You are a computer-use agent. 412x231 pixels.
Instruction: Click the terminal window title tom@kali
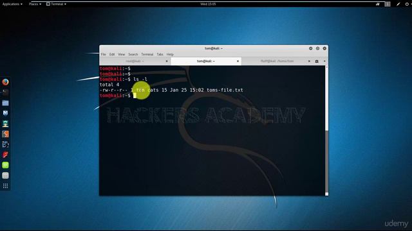(213, 48)
